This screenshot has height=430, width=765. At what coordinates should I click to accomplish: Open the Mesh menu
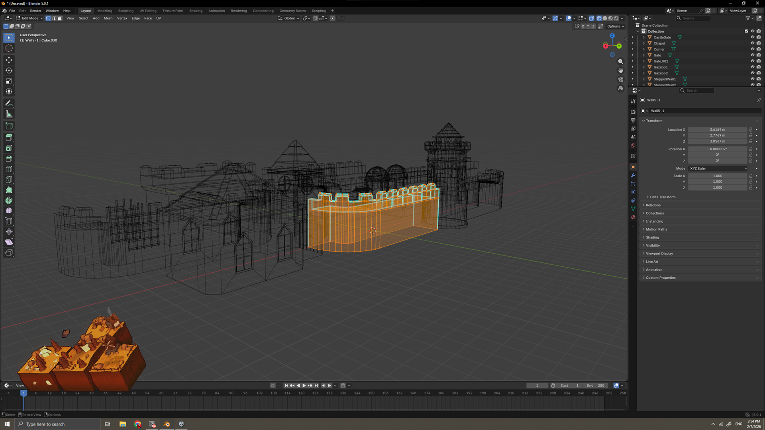[108, 18]
